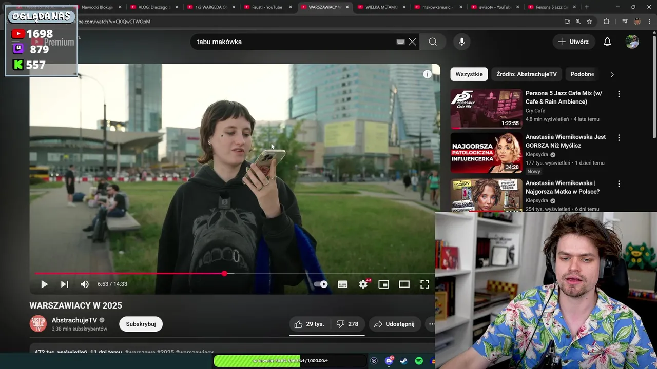Open Logitech G Hub taskbar icon
The image size is (657, 369).
pyautogui.click(x=374, y=361)
